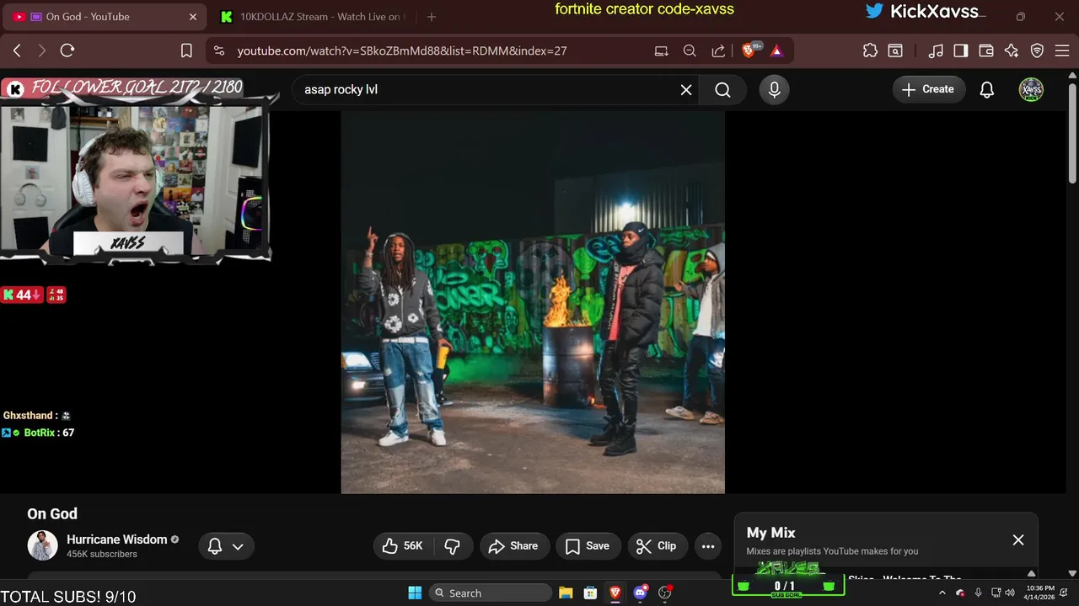Save the video to a playlist
1079x606 pixels.
588,546
